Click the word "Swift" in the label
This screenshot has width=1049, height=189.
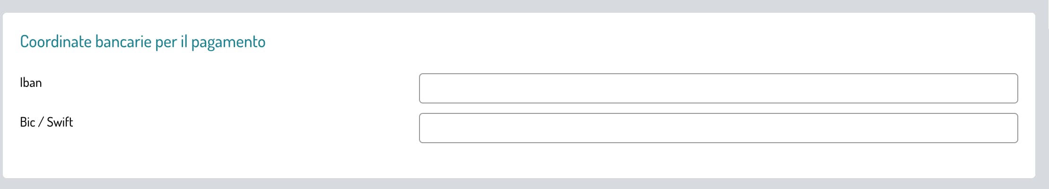click(60, 122)
